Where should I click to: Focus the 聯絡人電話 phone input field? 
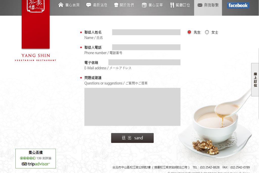146,47
